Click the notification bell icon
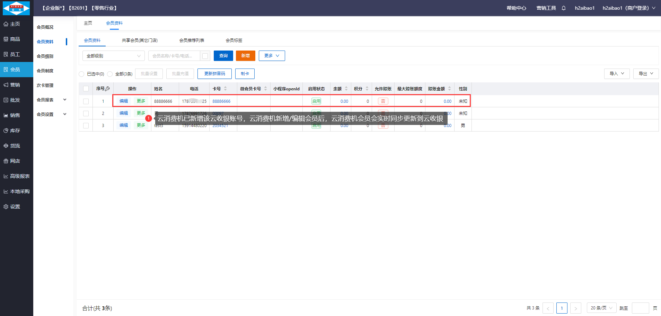The image size is (661, 316). 564,8
